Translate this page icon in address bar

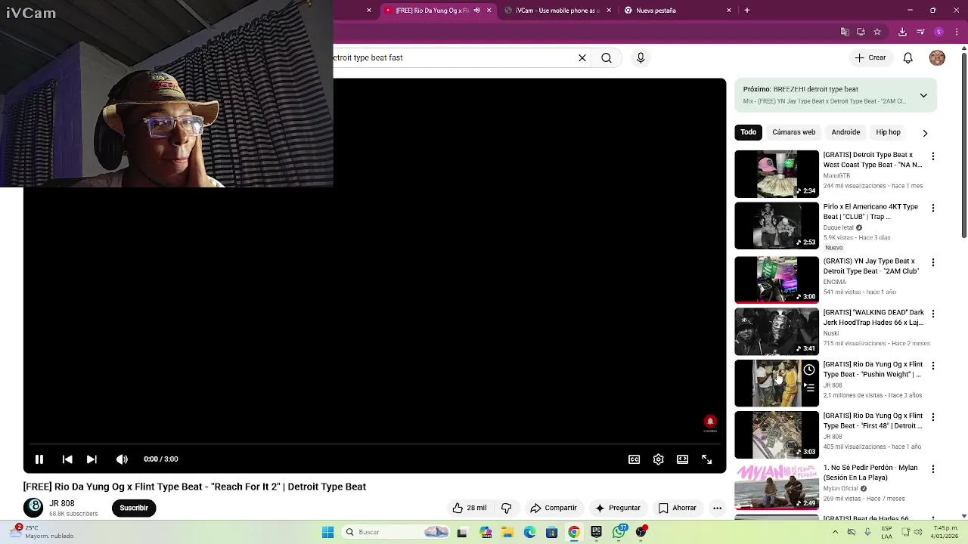(x=845, y=32)
